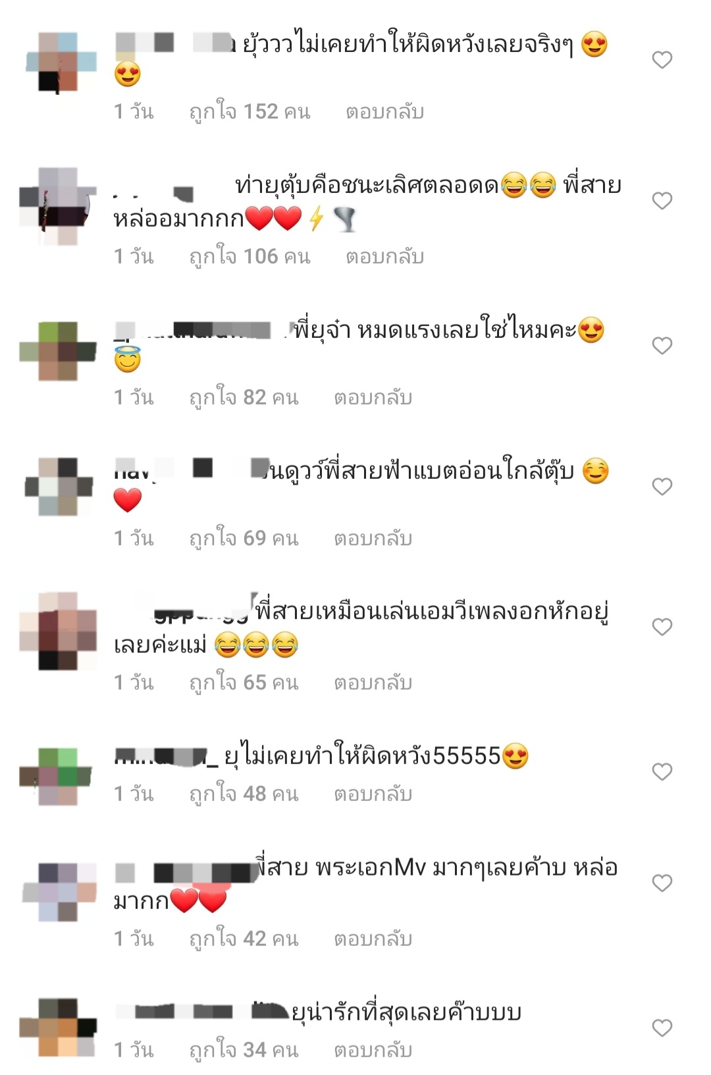Like the comment with 42 likes

(662, 883)
